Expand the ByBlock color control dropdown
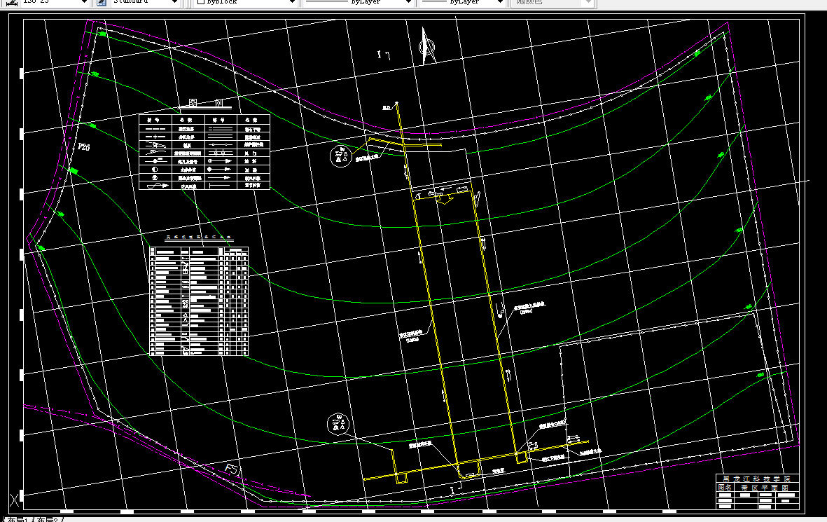 pyautogui.click(x=245, y=2)
